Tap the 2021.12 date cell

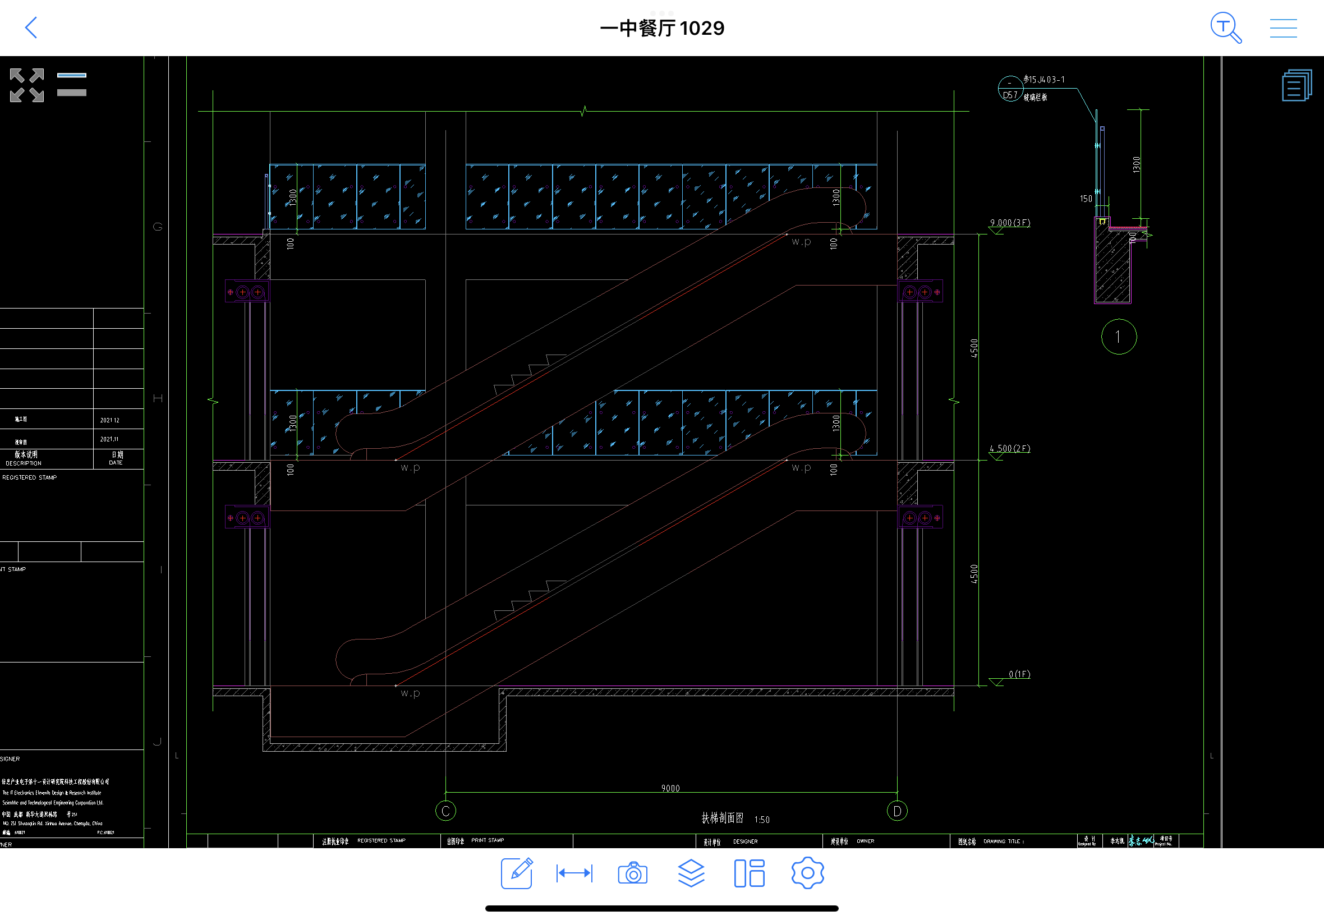point(109,420)
